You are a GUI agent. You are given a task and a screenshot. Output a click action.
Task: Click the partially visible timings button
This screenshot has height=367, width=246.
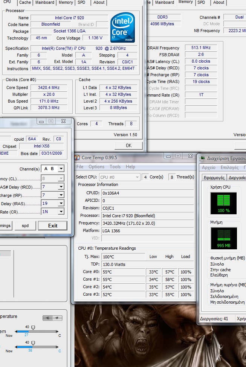[x=6, y=226]
